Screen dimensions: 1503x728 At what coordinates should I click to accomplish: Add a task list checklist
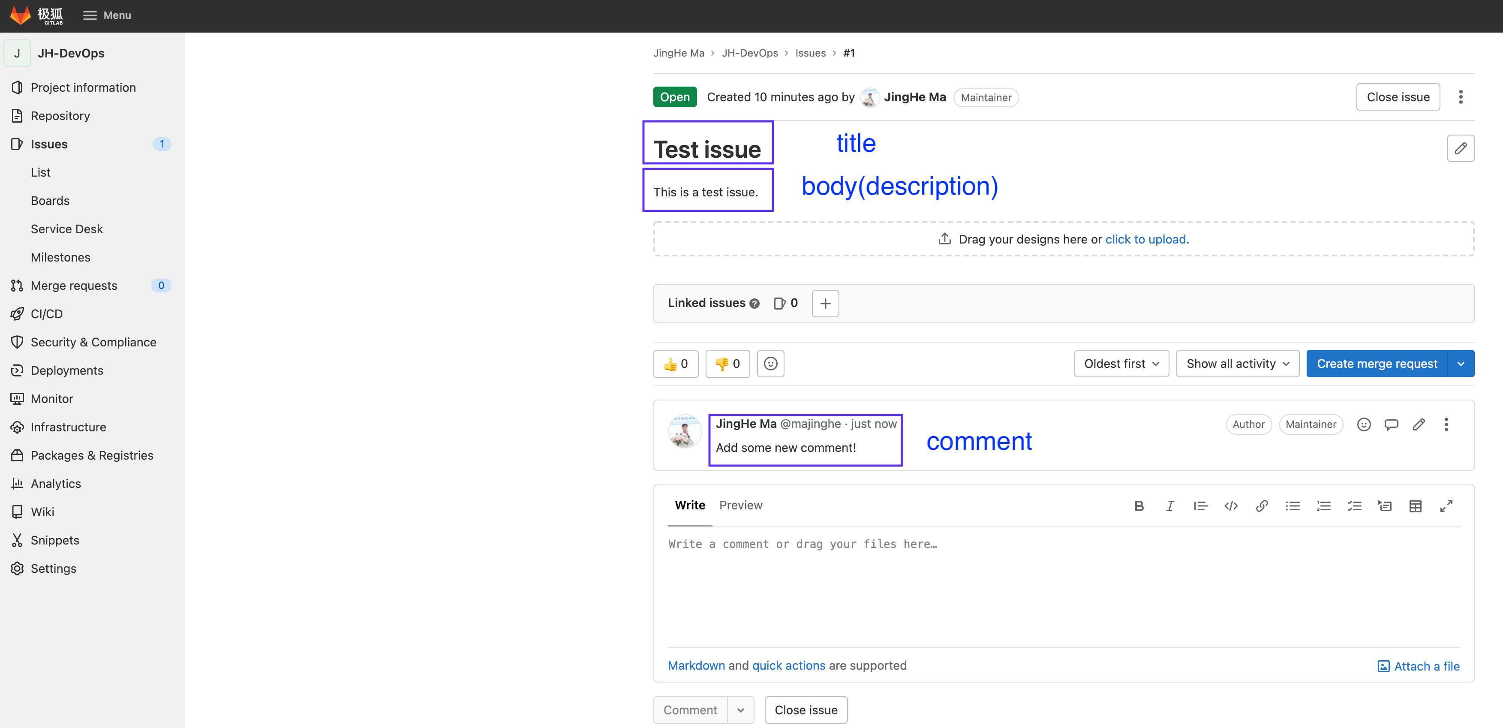click(x=1354, y=506)
